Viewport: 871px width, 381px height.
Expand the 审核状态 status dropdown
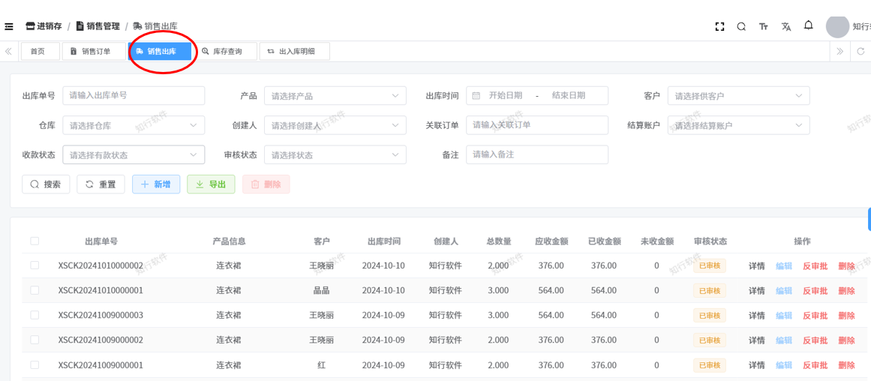tap(335, 155)
